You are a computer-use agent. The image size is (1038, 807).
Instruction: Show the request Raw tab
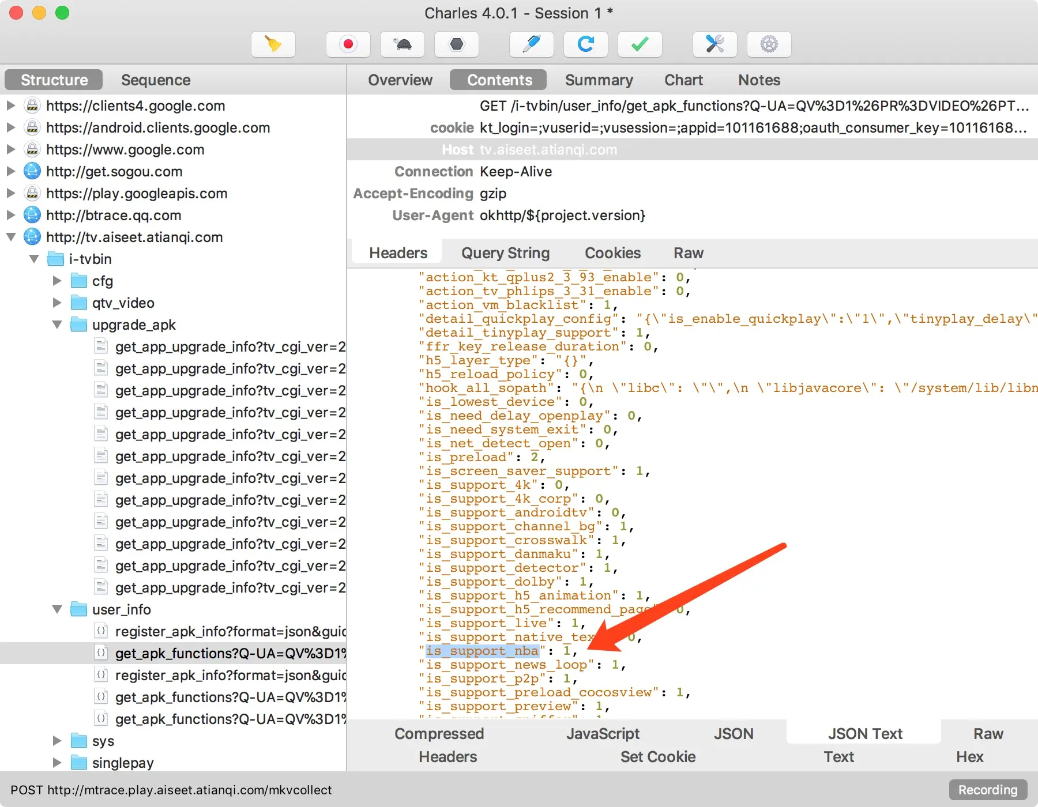689,253
